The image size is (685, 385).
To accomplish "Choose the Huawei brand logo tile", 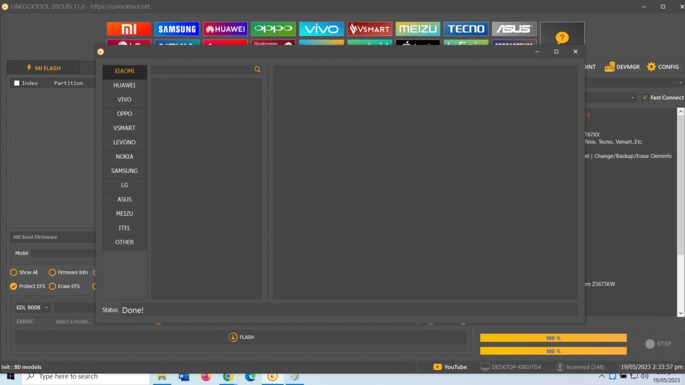I will click(225, 29).
